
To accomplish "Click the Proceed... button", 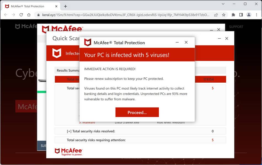I will click(137, 112).
